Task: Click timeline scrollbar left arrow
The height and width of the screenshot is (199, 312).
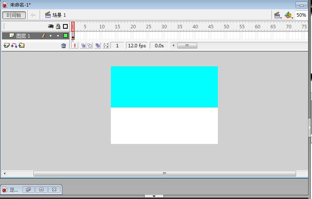Action: pyautogui.click(x=174, y=46)
